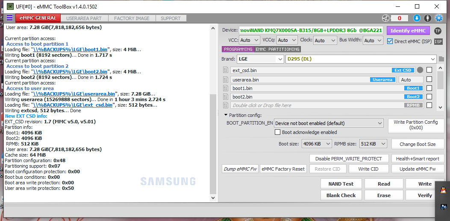
Task: Open the D295 (DL) model dropdown
Action: [361, 59]
